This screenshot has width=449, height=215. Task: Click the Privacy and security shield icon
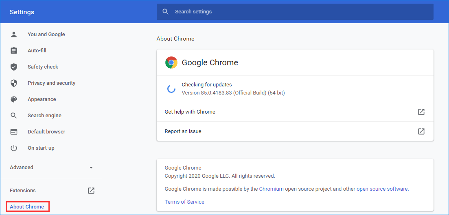coord(14,83)
